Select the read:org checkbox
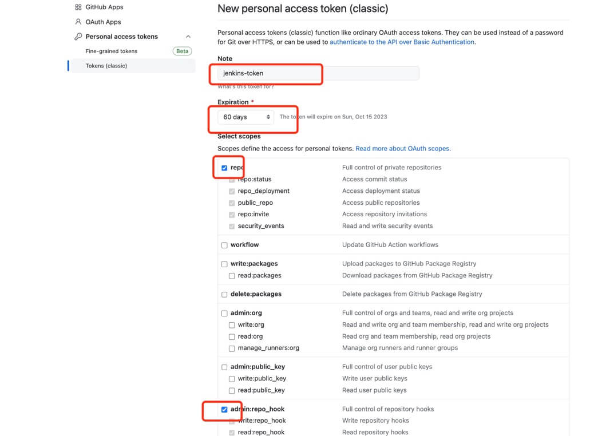The width and height of the screenshot is (594, 436). point(232,337)
